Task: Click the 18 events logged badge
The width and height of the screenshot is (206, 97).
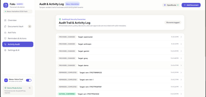Action: click(x=173, y=22)
